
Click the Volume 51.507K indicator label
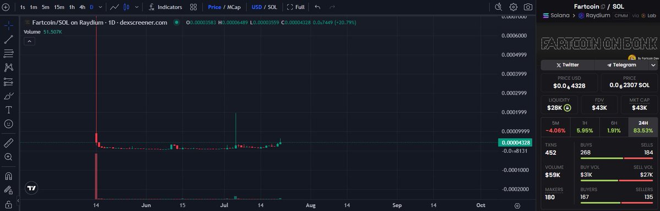pyautogui.click(x=42, y=32)
